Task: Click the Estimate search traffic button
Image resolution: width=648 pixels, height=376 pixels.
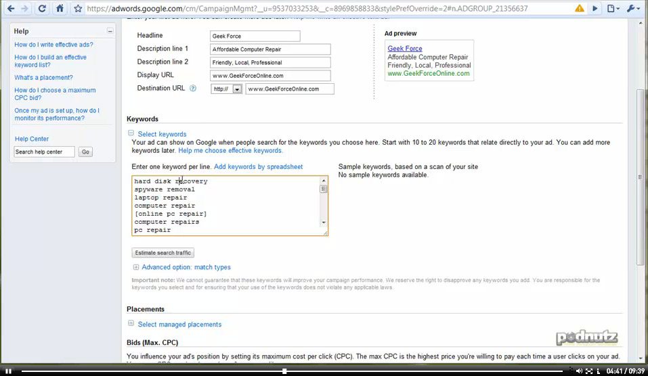Action: 163,253
